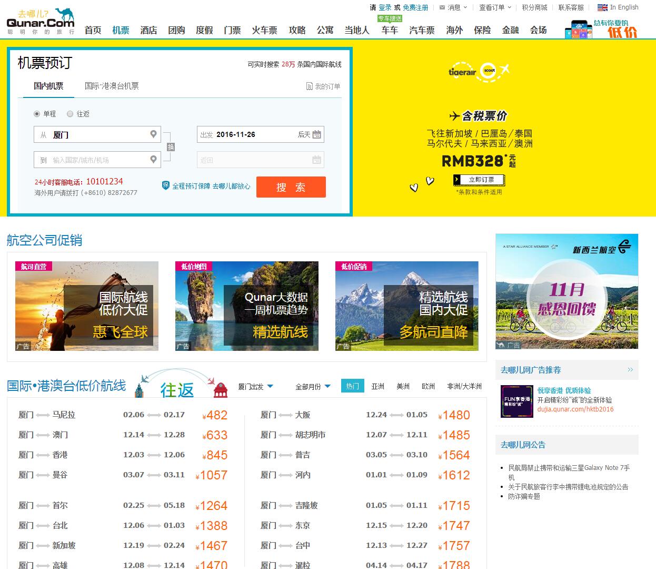Screen dimensions: 656x569
Task: Click the Book Now button in ad
Action: tap(479, 180)
